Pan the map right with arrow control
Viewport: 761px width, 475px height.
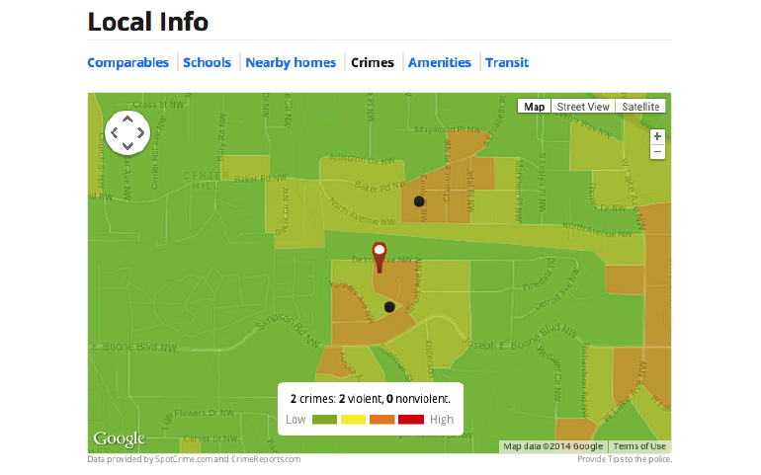coord(140,132)
